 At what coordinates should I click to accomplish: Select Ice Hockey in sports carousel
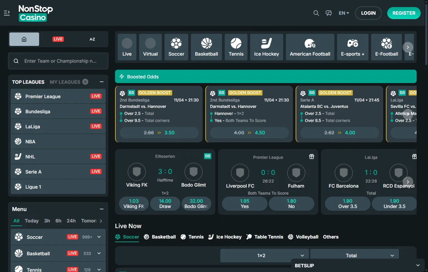tap(266, 47)
